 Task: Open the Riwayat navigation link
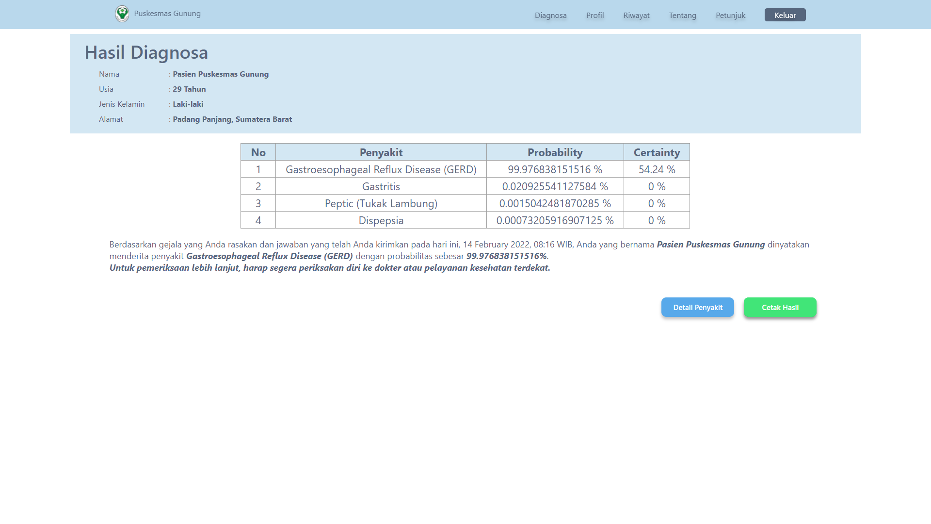636,15
